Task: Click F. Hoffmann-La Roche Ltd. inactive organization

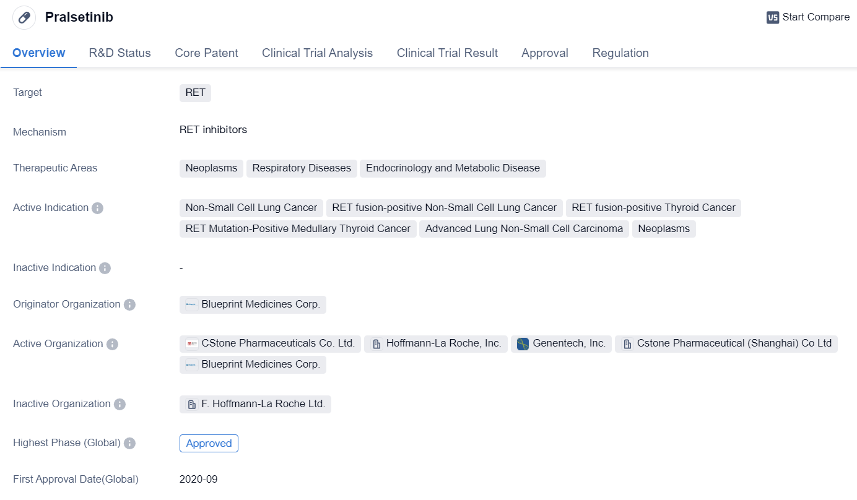Action: [263, 404]
